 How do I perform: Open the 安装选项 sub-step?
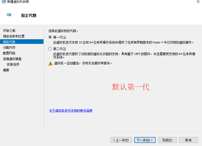13,64
